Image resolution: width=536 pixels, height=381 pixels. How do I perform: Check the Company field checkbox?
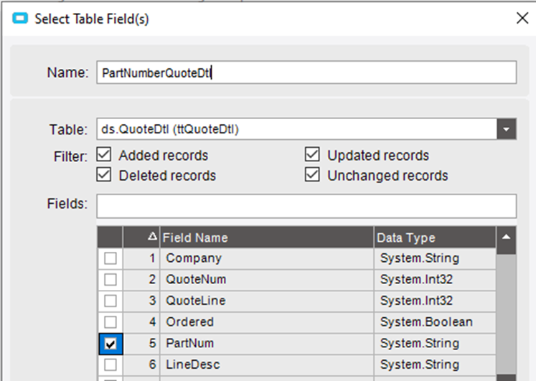(111, 258)
